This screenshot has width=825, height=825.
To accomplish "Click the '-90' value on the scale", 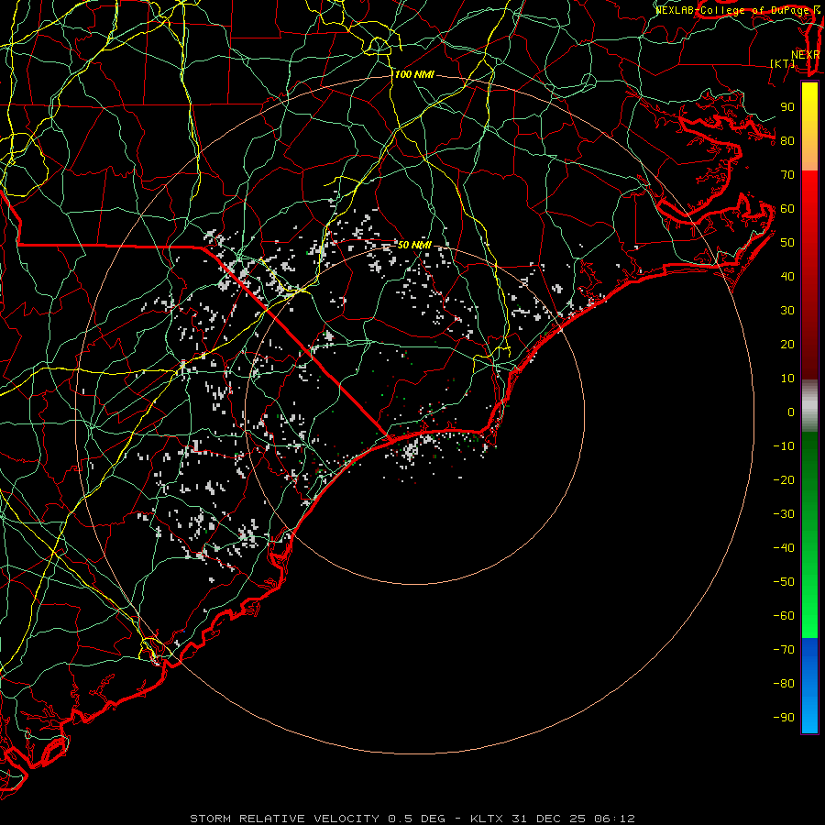I will point(784,718).
